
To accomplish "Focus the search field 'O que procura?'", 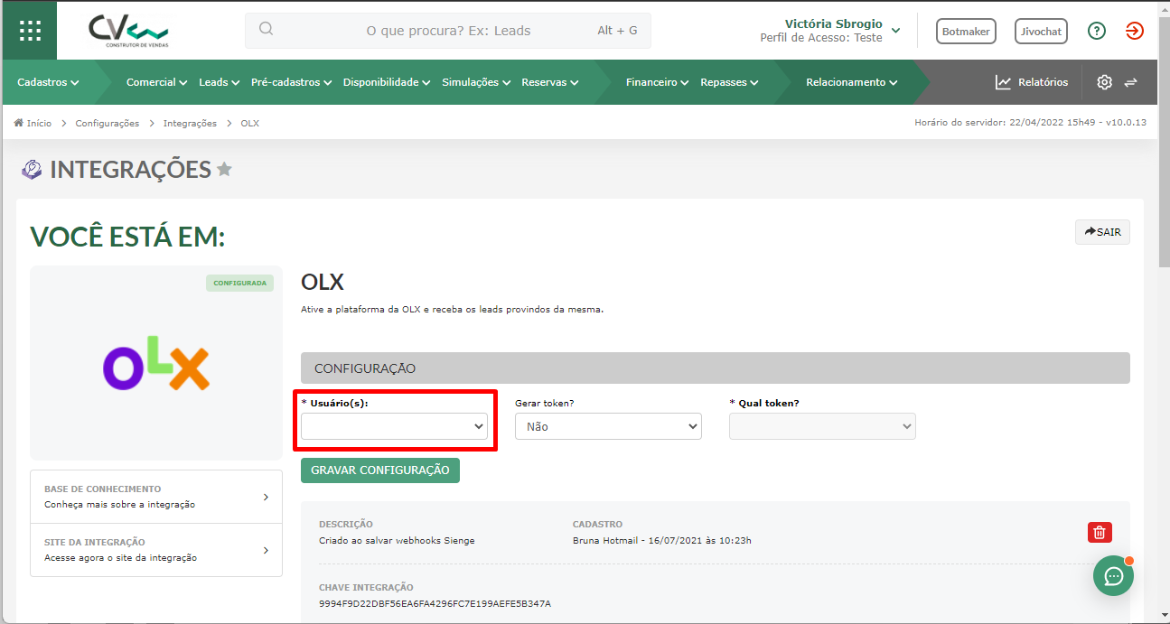I will pos(448,31).
